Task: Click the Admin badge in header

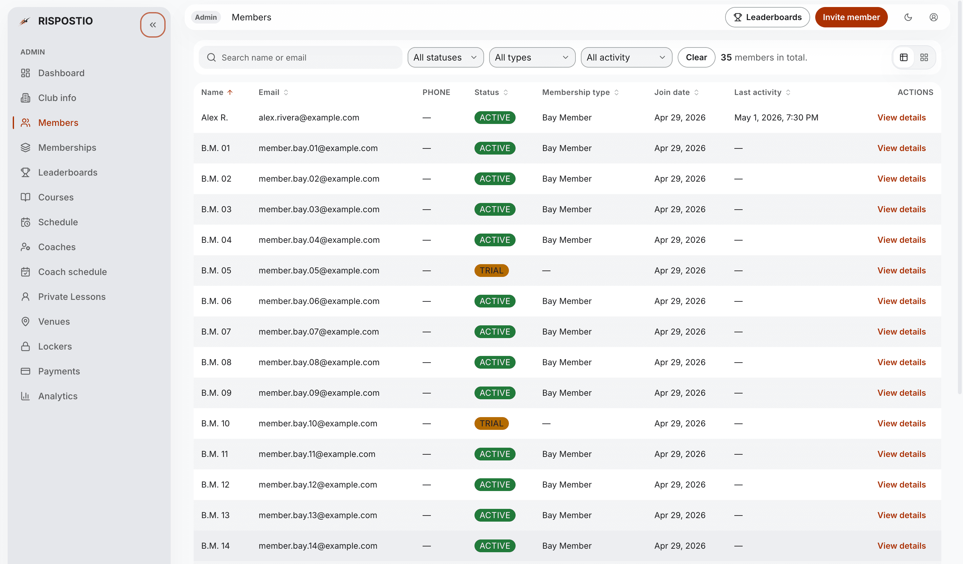Action: (206, 17)
